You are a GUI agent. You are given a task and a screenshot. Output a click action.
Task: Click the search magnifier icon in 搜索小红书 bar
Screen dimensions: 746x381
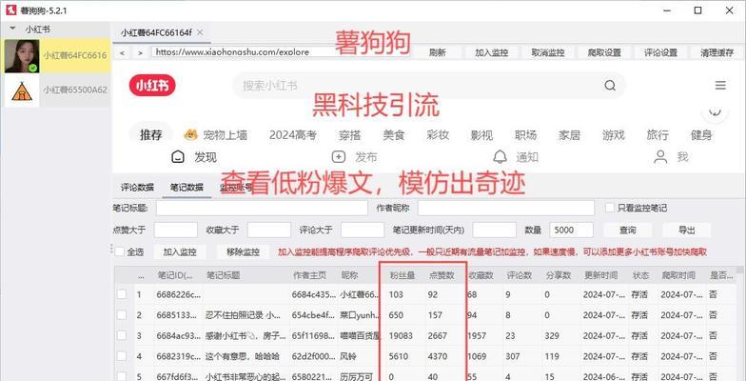610,86
